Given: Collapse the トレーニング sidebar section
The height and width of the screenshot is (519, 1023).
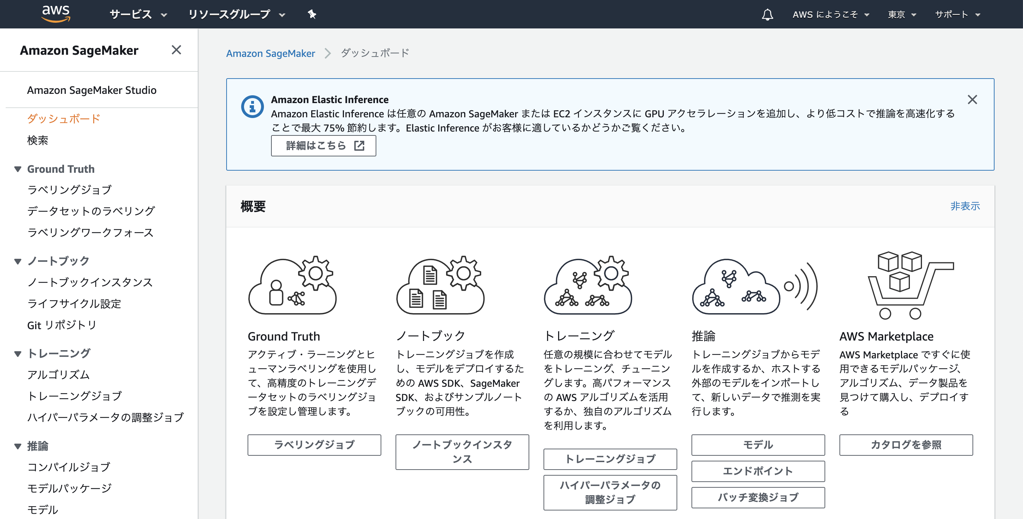Looking at the screenshot, I should point(17,354).
